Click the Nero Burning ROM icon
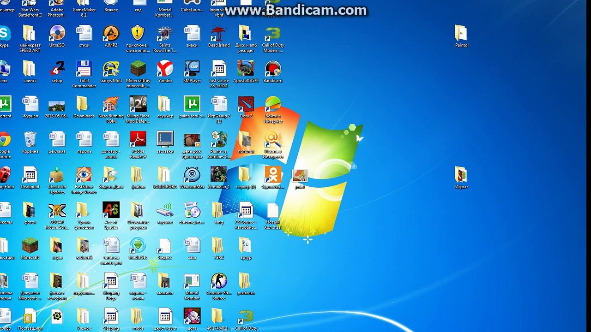 (x=111, y=110)
